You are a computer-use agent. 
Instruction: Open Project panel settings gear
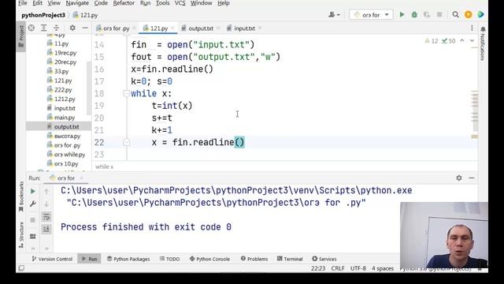click(x=72, y=28)
